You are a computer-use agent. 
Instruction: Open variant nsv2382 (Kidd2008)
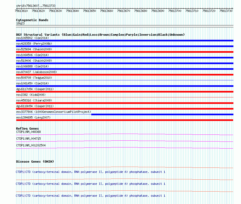pyautogui.click(x=31, y=95)
